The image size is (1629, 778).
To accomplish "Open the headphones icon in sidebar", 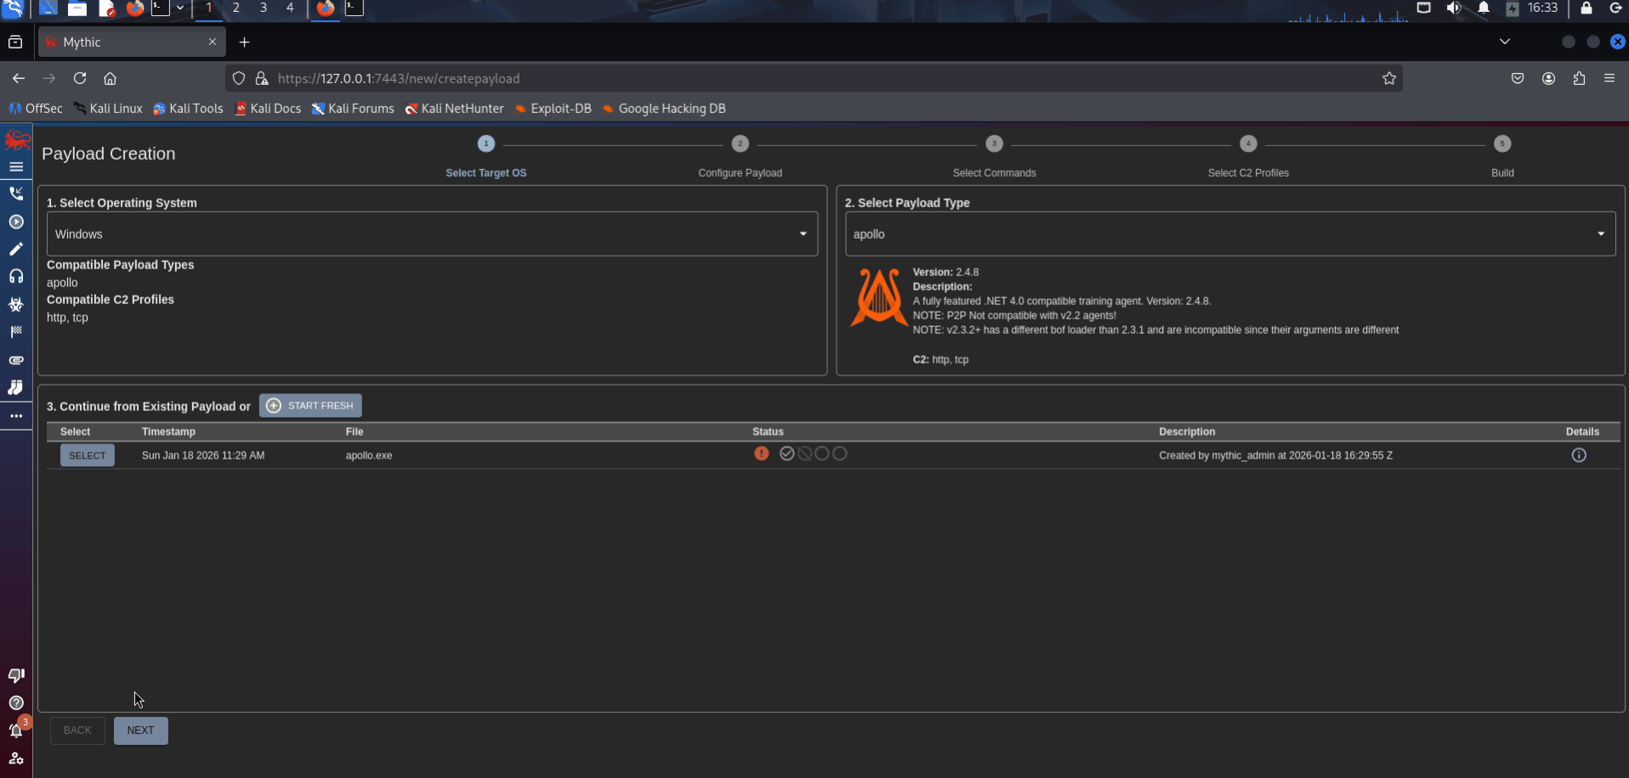I will [16, 276].
